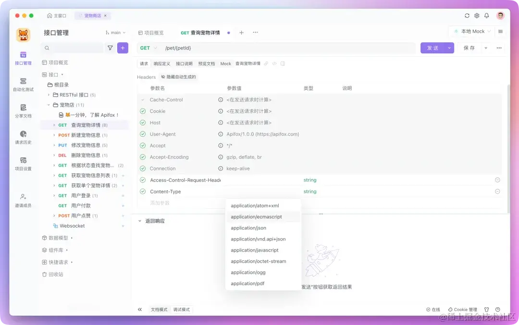Switch to the Mock tab

pyautogui.click(x=225, y=63)
